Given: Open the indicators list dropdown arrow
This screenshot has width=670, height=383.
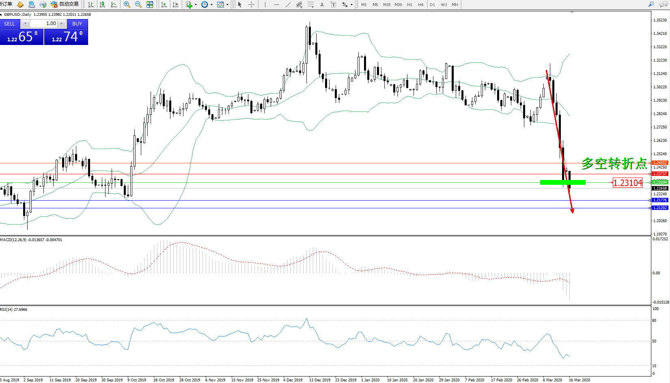Looking at the screenshot, I should click(x=196, y=5).
